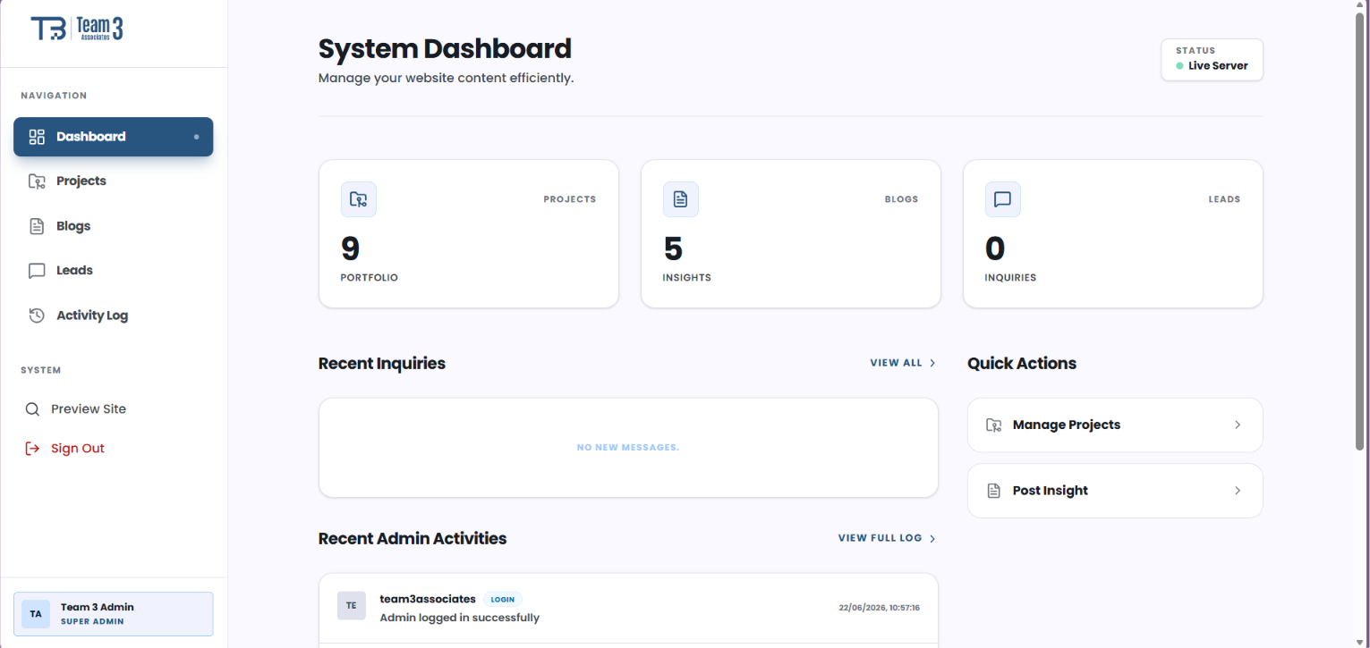Click the Projects stat card folder icon
Image resolution: width=1370 pixels, height=648 pixels.
[x=359, y=199]
